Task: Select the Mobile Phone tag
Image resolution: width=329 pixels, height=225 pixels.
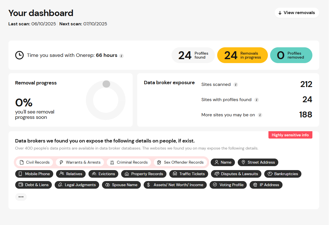Action: (34, 174)
